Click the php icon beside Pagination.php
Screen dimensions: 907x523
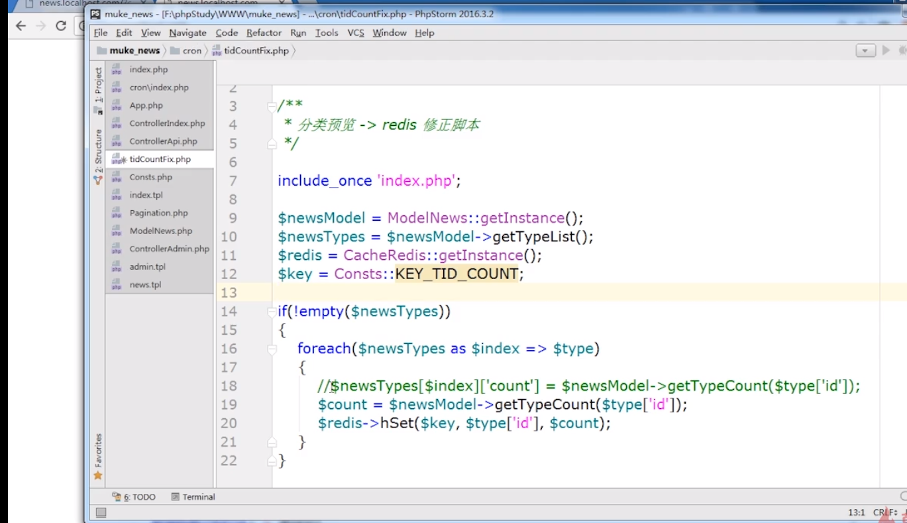pyautogui.click(x=117, y=213)
